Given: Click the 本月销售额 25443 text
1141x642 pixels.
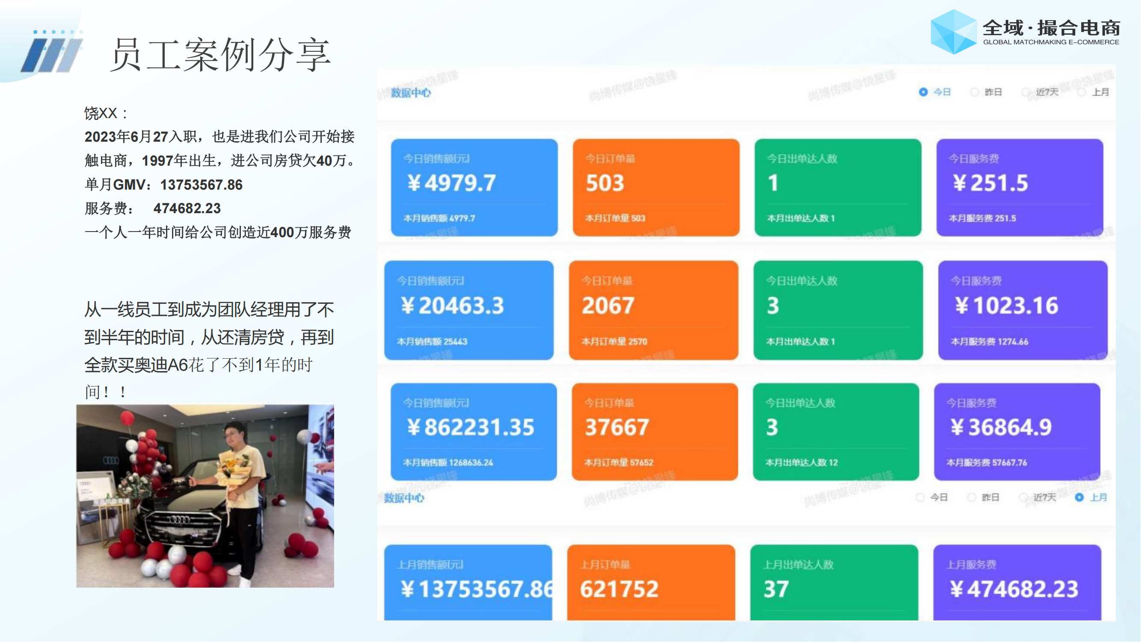Looking at the screenshot, I should point(432,342).
